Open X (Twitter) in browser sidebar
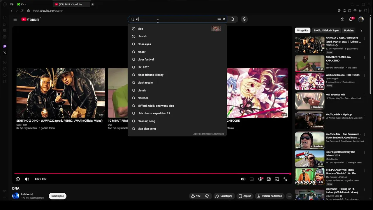Screen dimensions: 373x210 5,53
